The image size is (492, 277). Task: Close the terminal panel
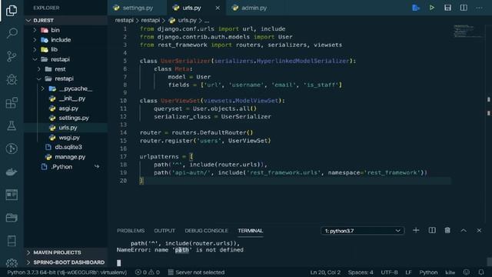click(479, 231)
